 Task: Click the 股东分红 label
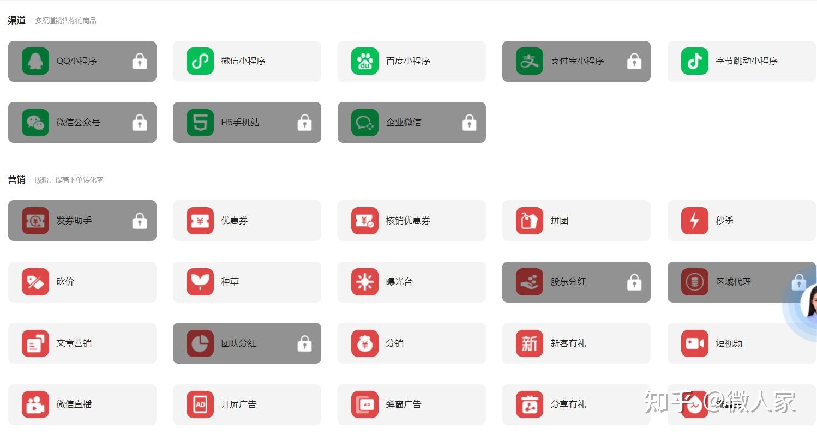tap(568, 282)
